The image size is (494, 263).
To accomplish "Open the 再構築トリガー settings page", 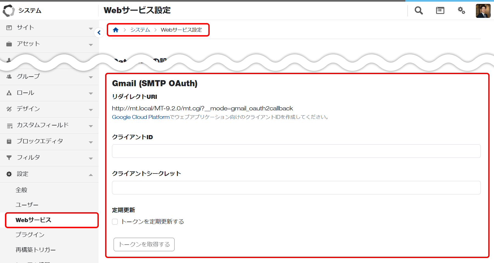I will coord(36,250).
